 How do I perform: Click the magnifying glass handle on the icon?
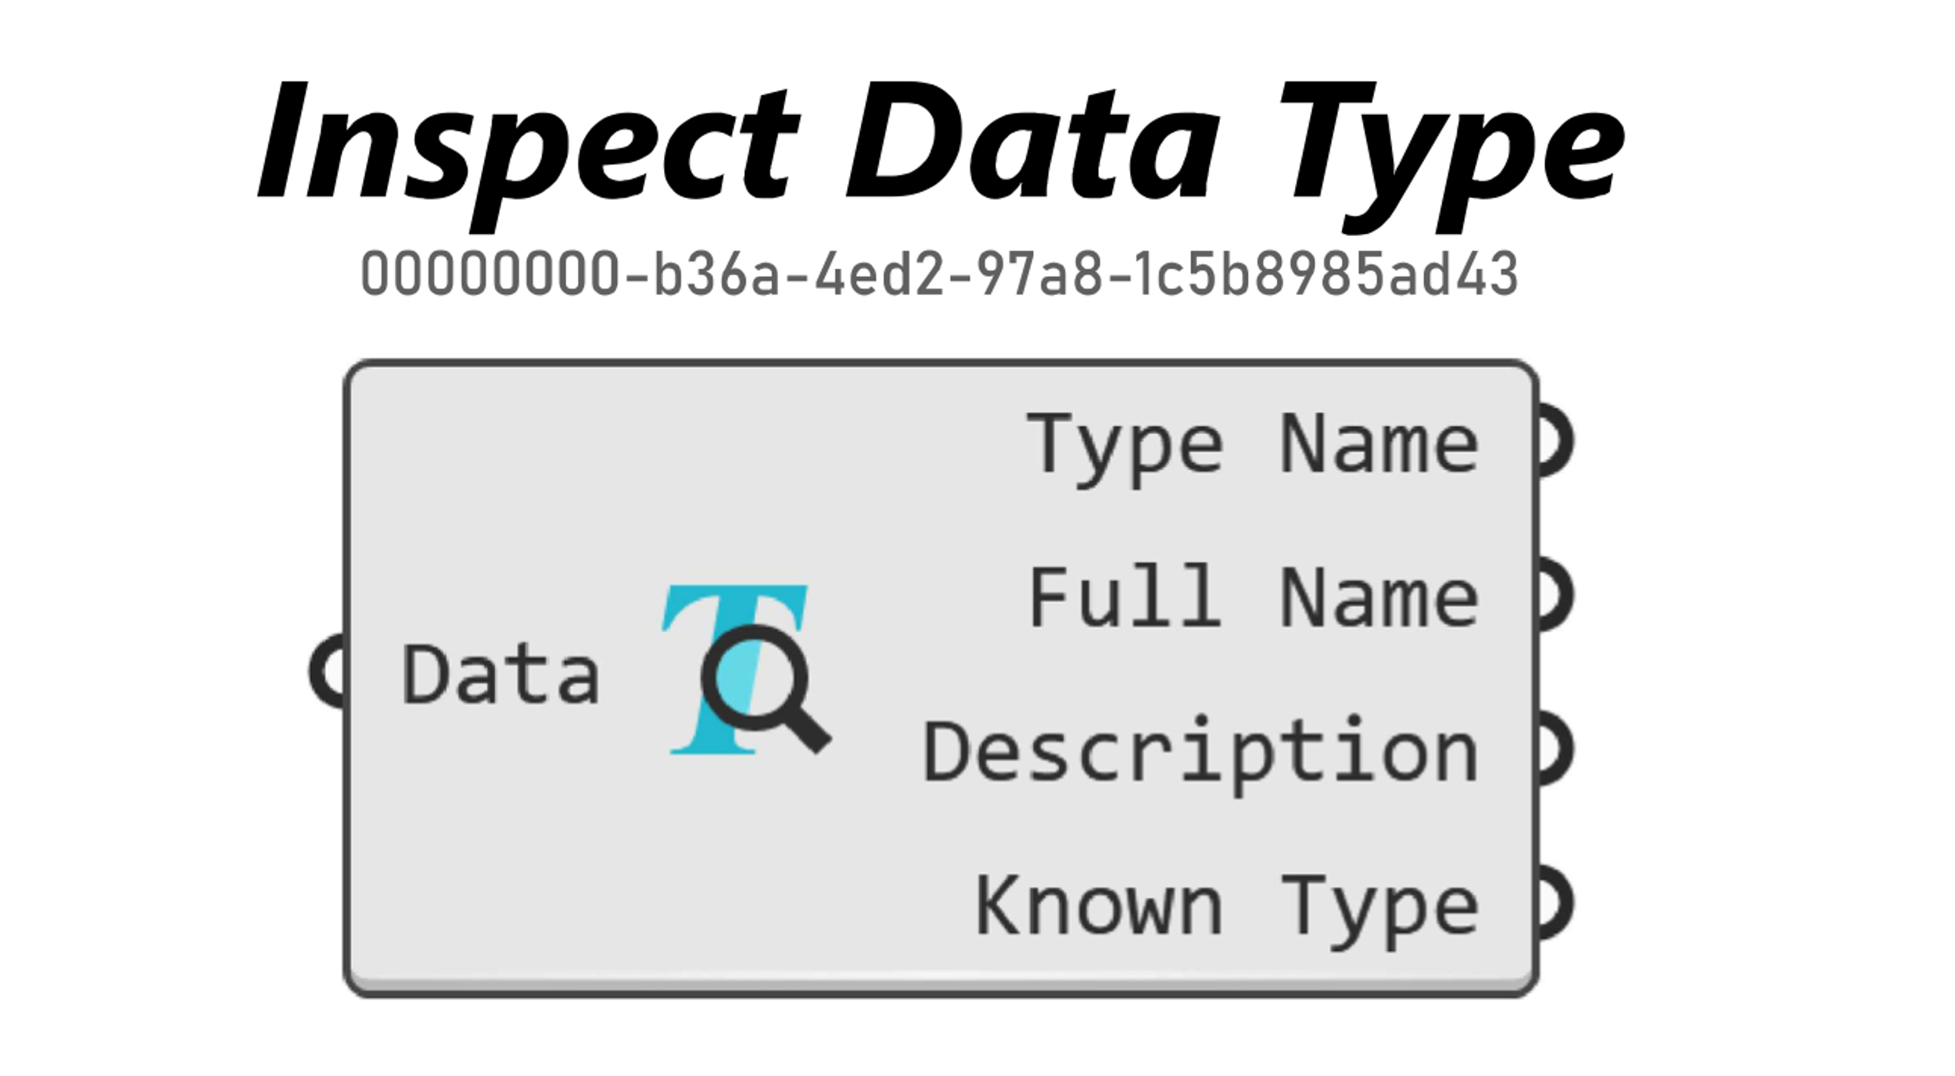tap(805, 729)
